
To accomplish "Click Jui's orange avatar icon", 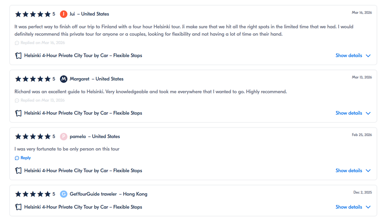I will 64,14.
